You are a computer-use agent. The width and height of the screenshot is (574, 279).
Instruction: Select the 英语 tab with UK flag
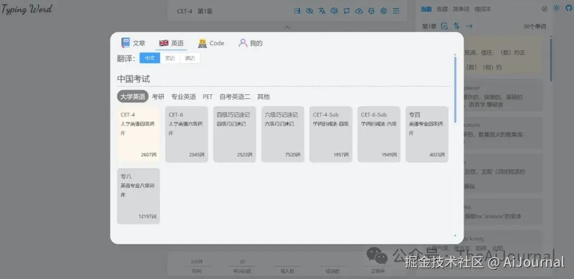tap(171, 43)
